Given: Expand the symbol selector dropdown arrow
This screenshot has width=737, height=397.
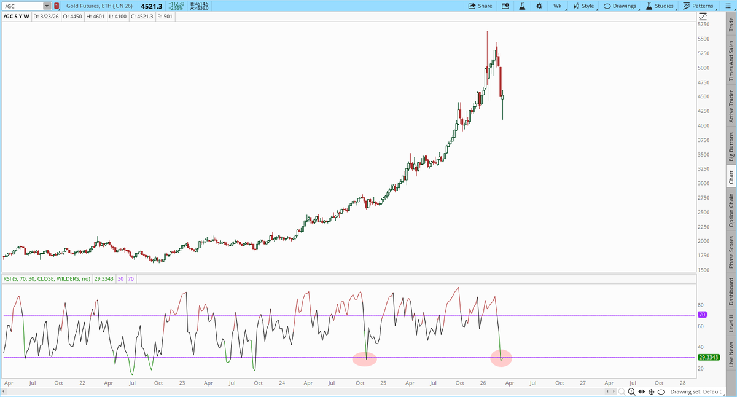Looking at the screenshot, I should pyautogui.click(x=47, y=6).
